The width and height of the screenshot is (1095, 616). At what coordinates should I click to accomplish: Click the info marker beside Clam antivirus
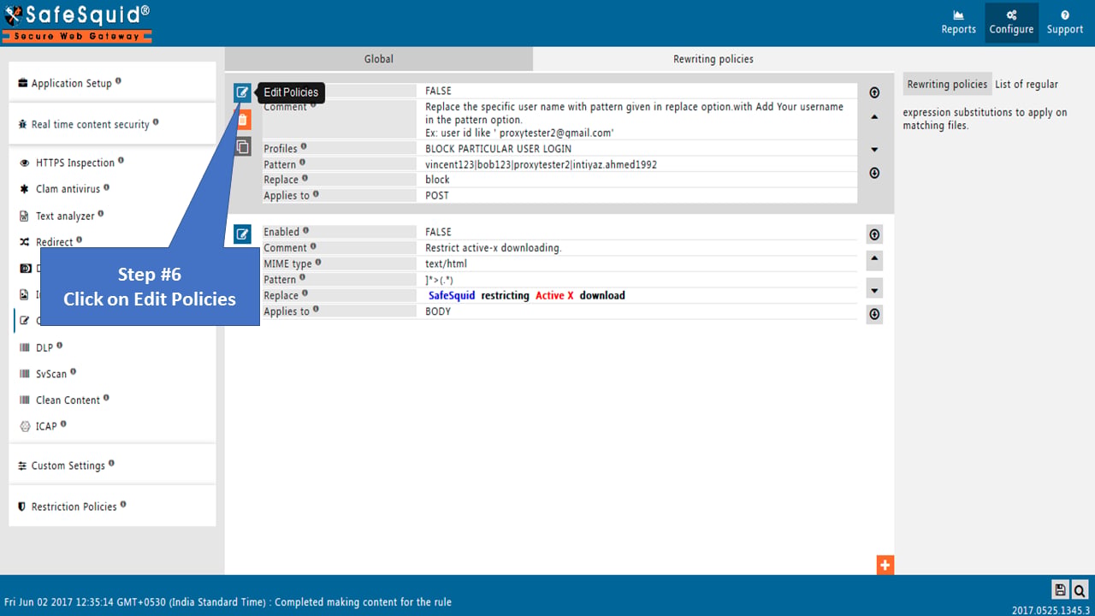(106, 187)
